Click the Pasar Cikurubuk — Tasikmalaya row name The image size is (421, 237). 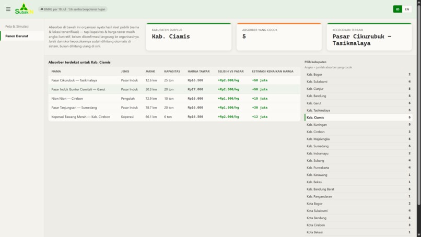tap(74, 80)
